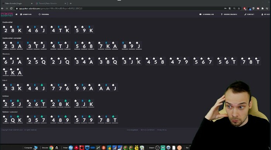Go to the home icon in the navbar

16,14
